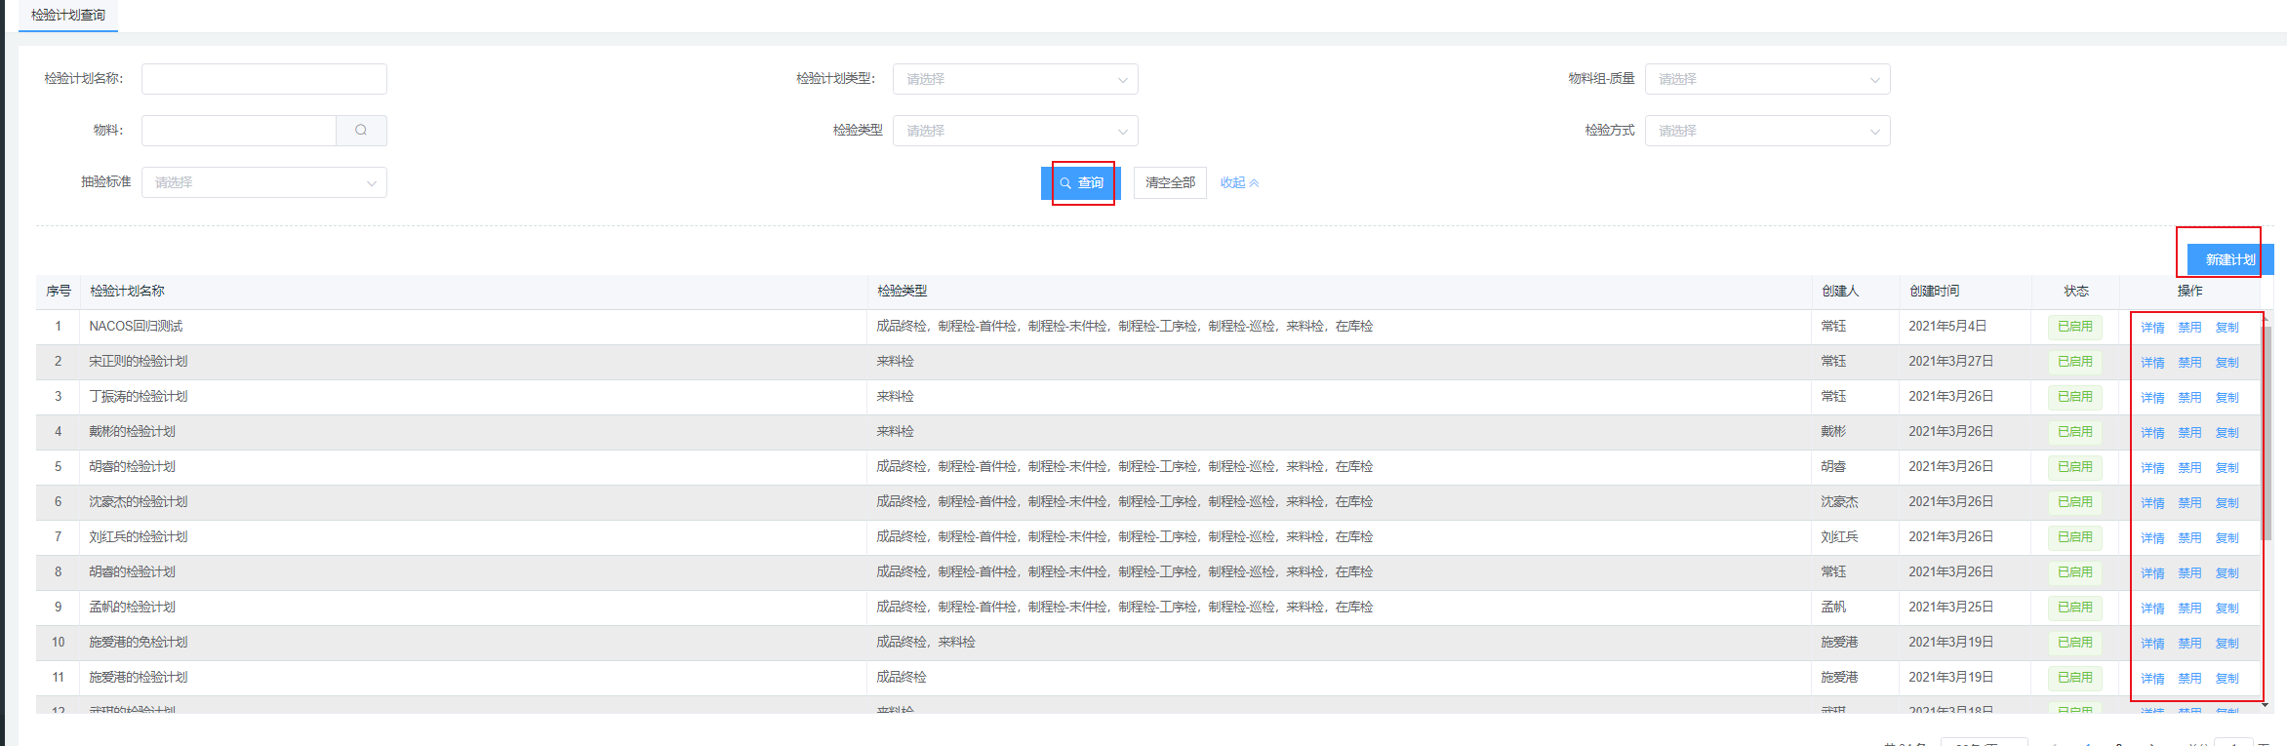
Task: Click the 新建计划 button
Action: click(x=2229, y=259)
